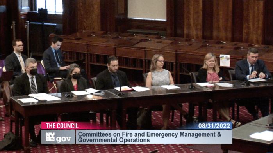Click the NYC TV gov logo
Image resolution: width=273 pixels, height=153 pixels.
(x=58, y=137)
